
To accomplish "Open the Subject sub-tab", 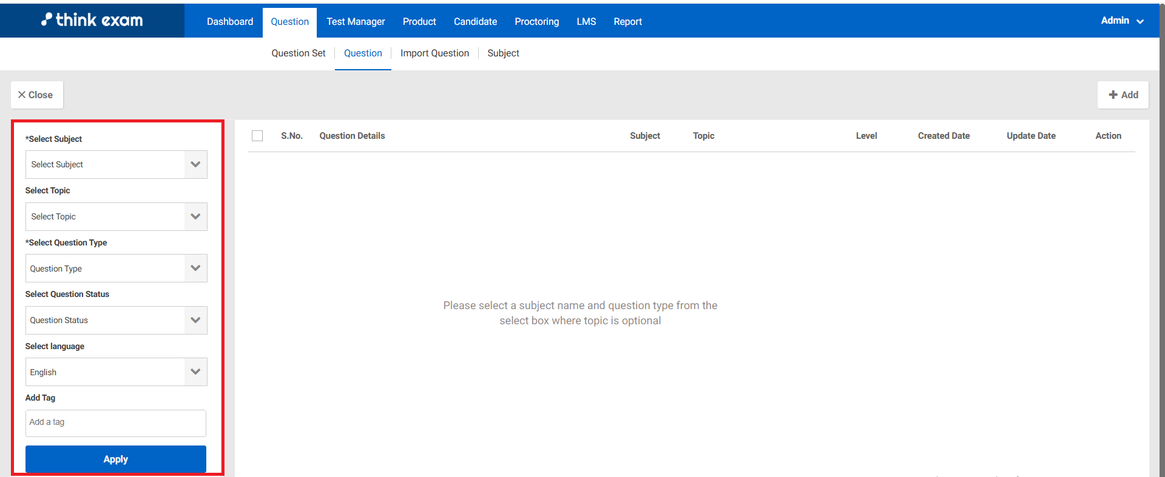I will (503, 53).
